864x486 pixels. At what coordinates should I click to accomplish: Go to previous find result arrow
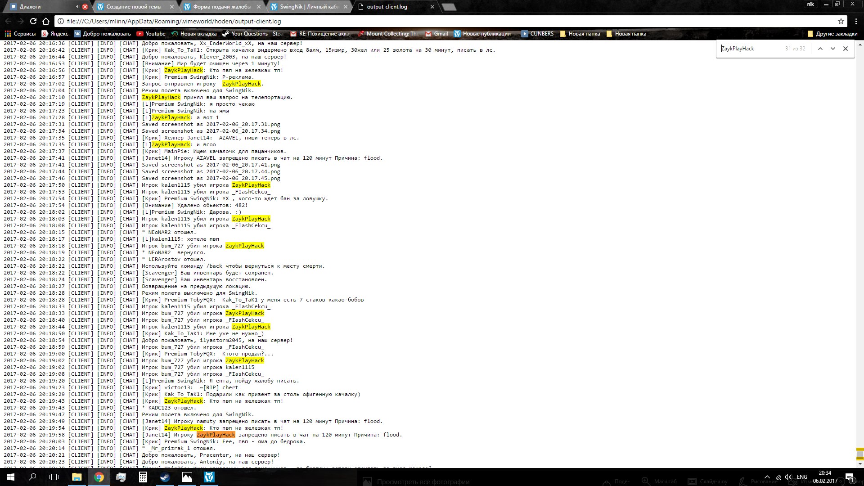(x=820, y=49)
